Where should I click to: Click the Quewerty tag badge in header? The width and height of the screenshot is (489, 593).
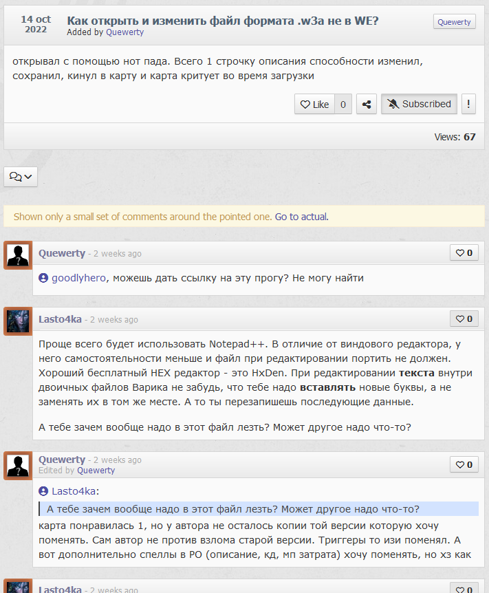coord(455,22)
